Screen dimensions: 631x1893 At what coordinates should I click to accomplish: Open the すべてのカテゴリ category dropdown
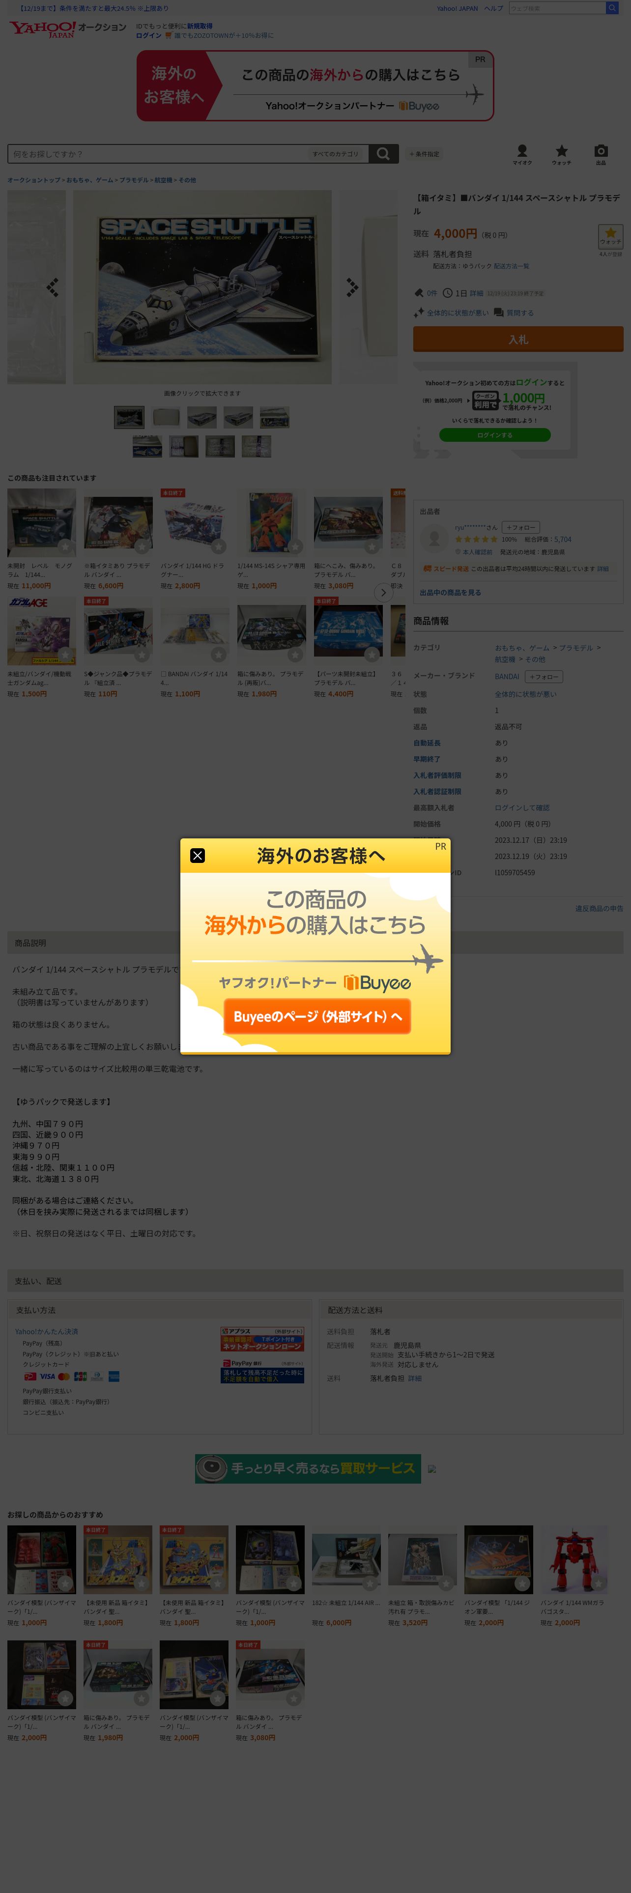pos(336,154)
